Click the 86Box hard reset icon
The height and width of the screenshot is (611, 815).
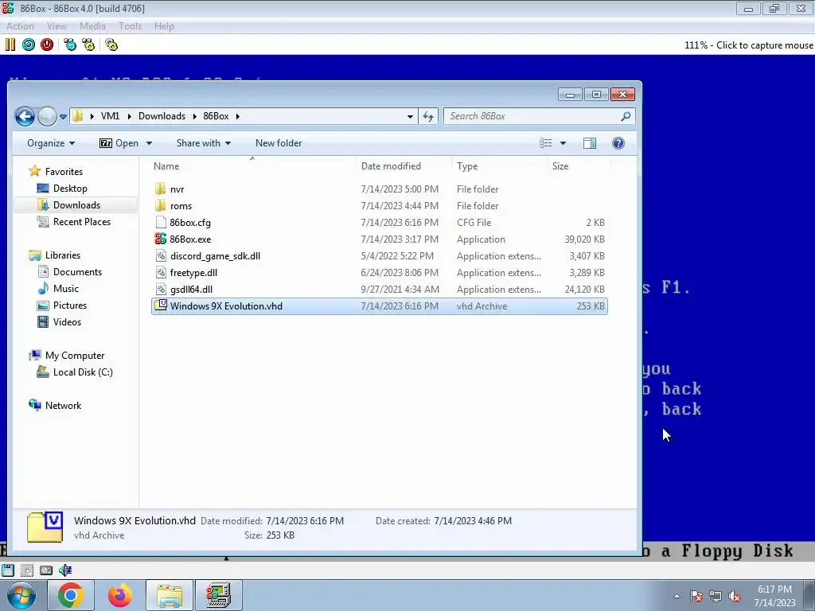[29, 45]
